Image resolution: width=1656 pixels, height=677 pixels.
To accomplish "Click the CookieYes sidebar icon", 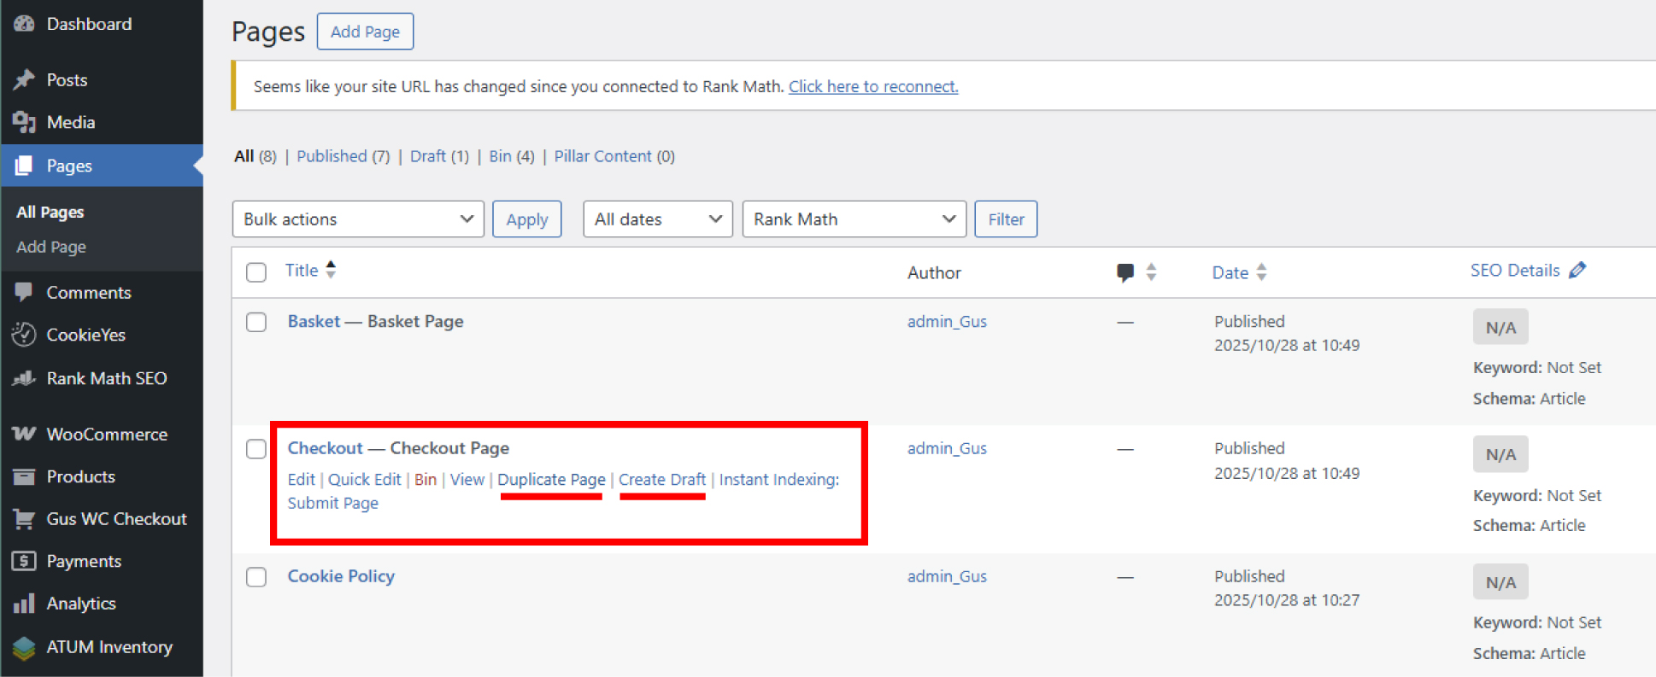I will tap(24, 335).
